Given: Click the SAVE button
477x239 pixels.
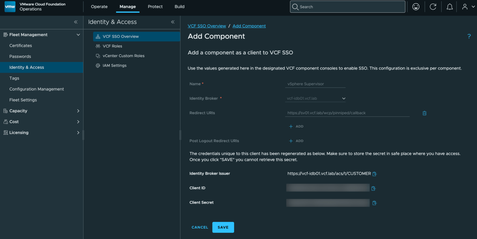Looking at the screenshot, I should 223,227.
